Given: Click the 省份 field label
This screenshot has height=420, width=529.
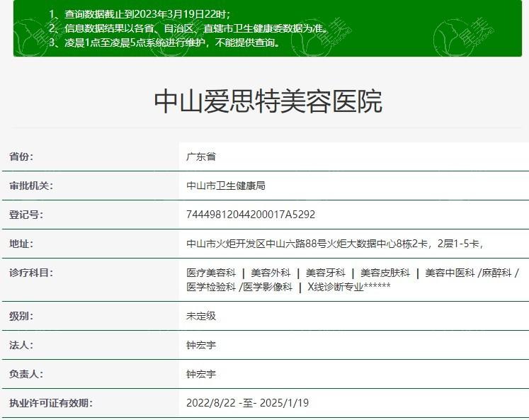Looking at the screenshot, I should pyautogui.click(x=21, y=157).
